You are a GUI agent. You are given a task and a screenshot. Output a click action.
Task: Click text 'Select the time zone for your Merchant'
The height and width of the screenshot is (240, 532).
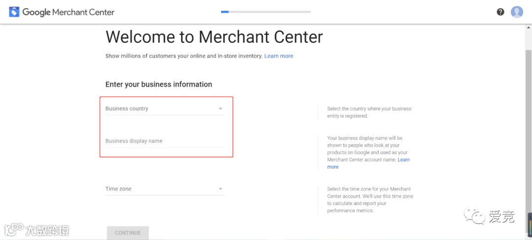click(369, 189)
